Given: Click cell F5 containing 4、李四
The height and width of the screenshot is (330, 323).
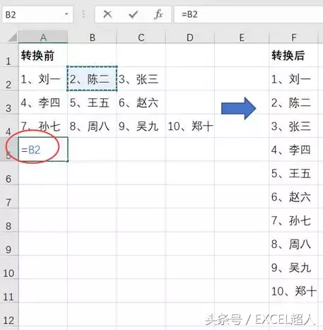Looking at the screenshot, I should [294, 149].
